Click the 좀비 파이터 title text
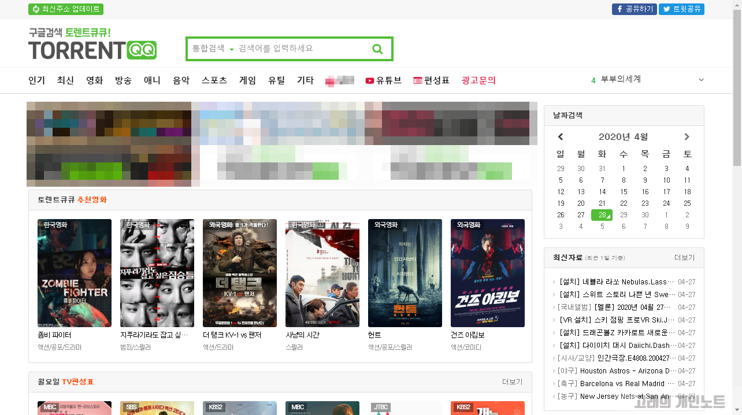 [54, 335]
